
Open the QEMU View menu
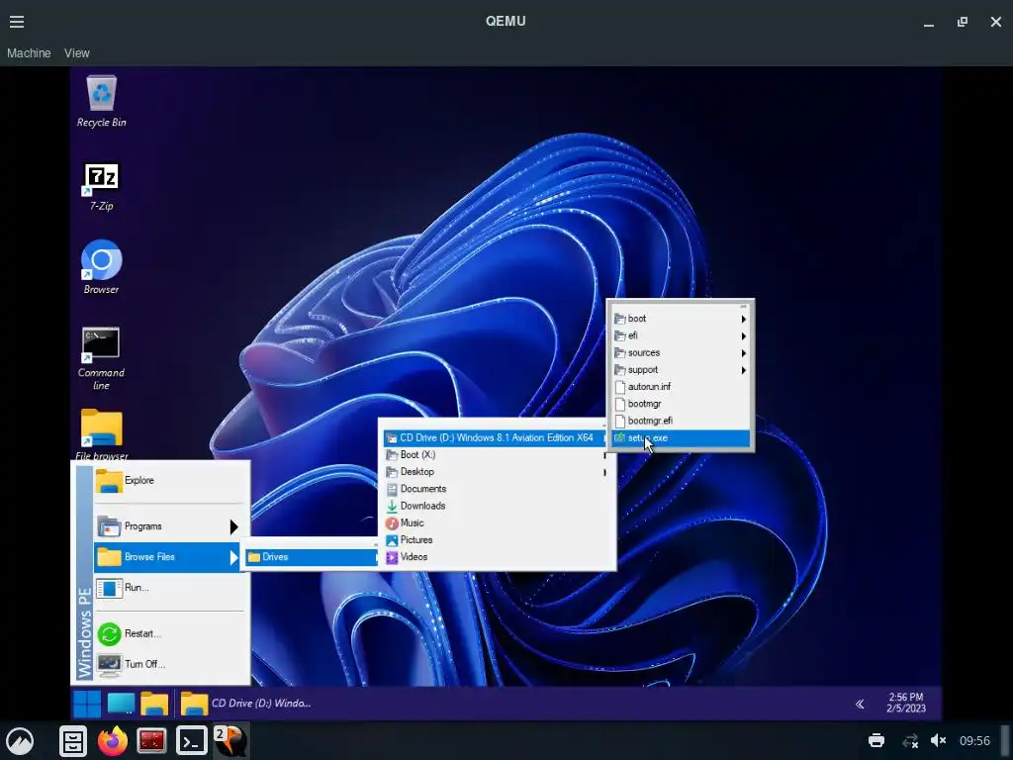pyautogui.click(x=77, y=53)
